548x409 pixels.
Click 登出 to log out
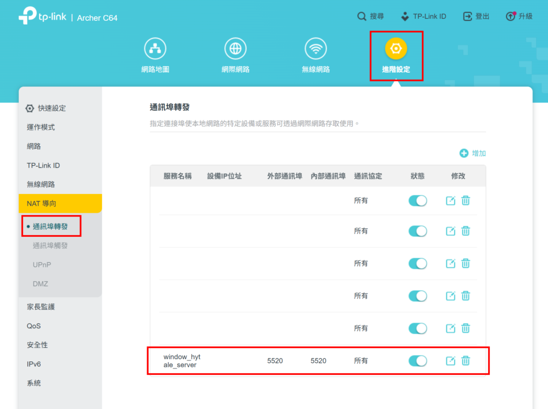[476, 17]
